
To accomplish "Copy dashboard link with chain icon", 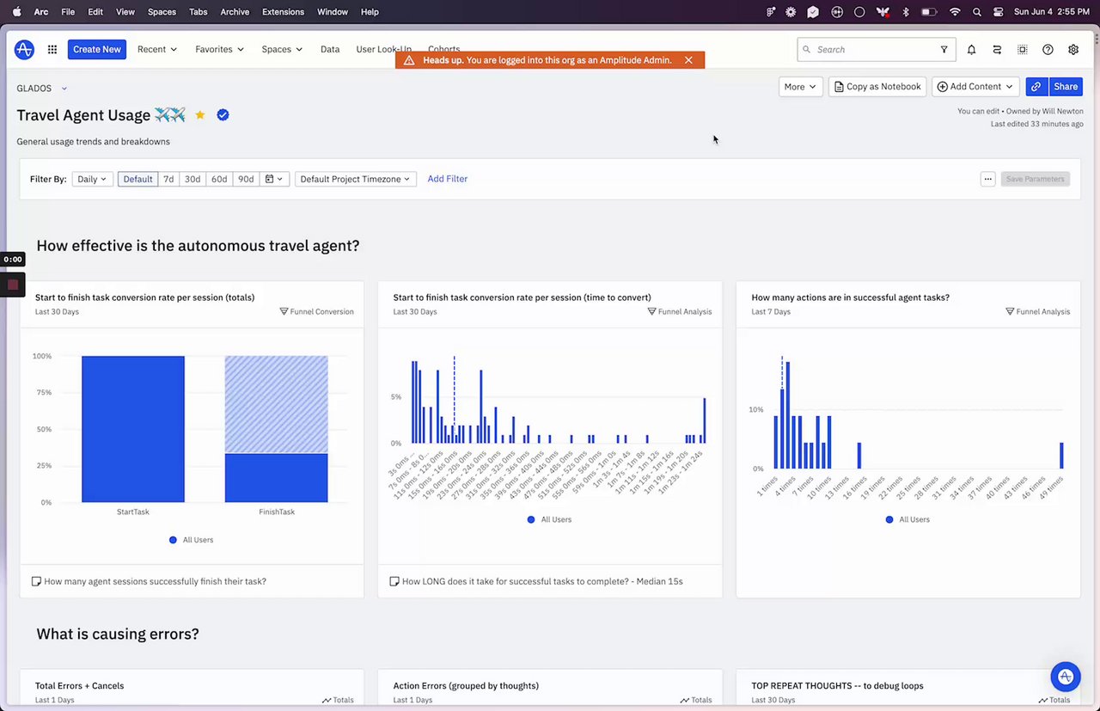I will [1036, 87].
